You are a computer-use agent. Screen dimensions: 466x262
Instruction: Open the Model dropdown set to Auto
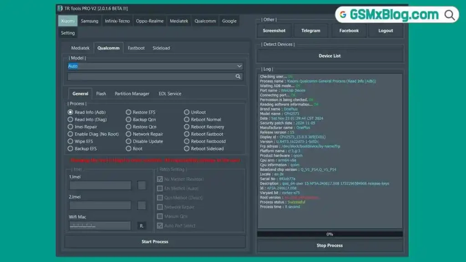pyautogui.click(x=155, y=66)
